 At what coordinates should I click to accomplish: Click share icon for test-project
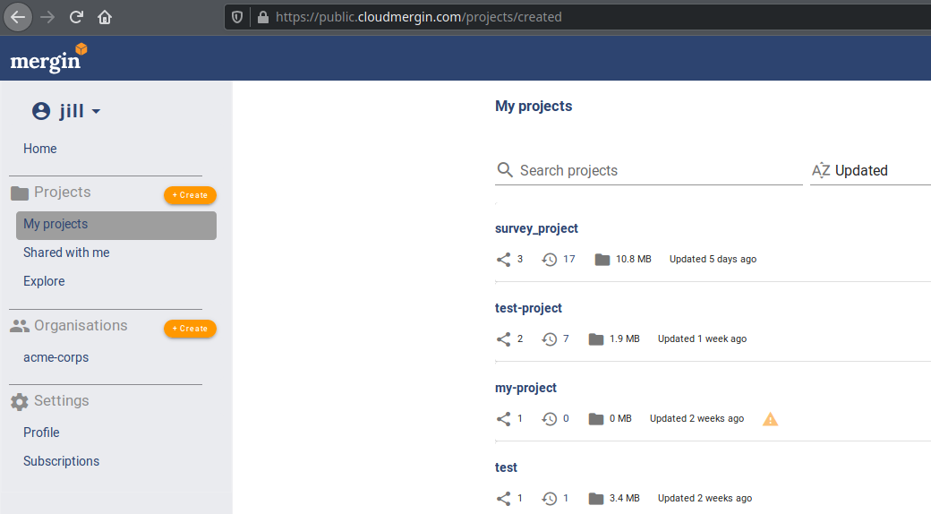(503, 339)
